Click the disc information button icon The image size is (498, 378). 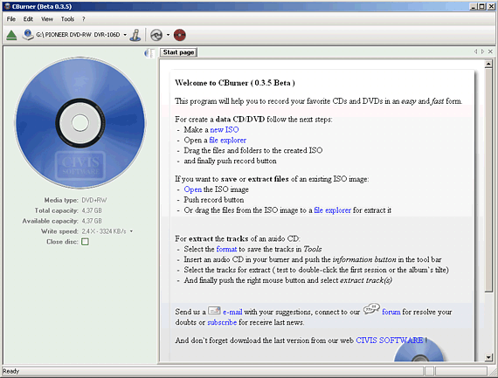135,35
